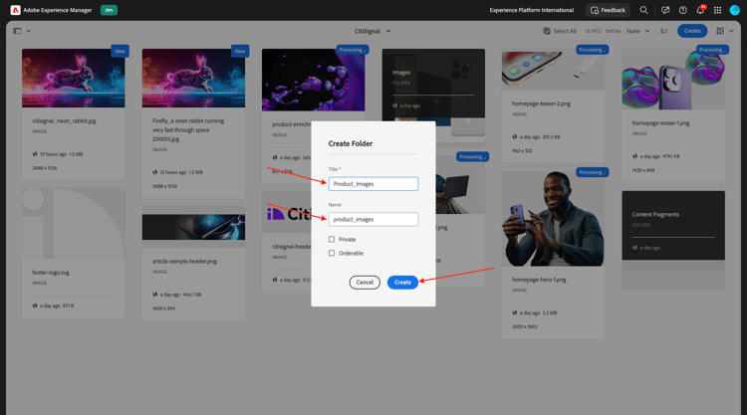Click the 2688 x 1536 dimensions under citisignal_neon_rabbit.jpg
The image size is (747, 415).
(44, 168)
